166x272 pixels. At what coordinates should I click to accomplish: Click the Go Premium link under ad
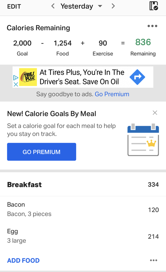click(x=112, y=94)
